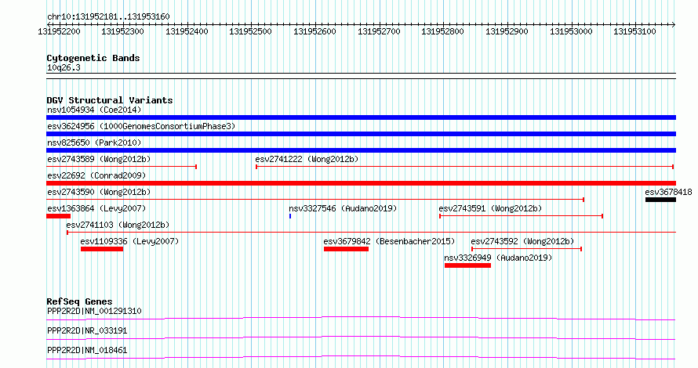Click the esv1363864 (Levy2007) red block
Screen dimensions: 698x368
(x=58, y=216)
